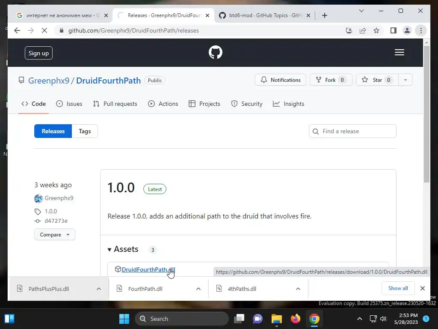The width and height of the screenshot is (438, 329).
Task: Collapse the Assets section
Action: 123,249
